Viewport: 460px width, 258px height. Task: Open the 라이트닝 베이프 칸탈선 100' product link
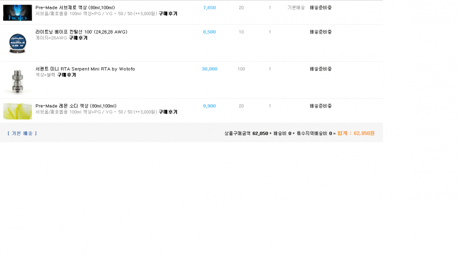pos(81,32)
